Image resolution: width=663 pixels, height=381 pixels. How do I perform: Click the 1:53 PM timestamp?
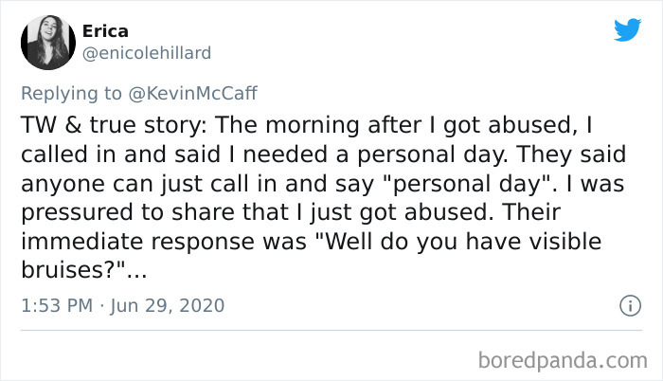57,305
